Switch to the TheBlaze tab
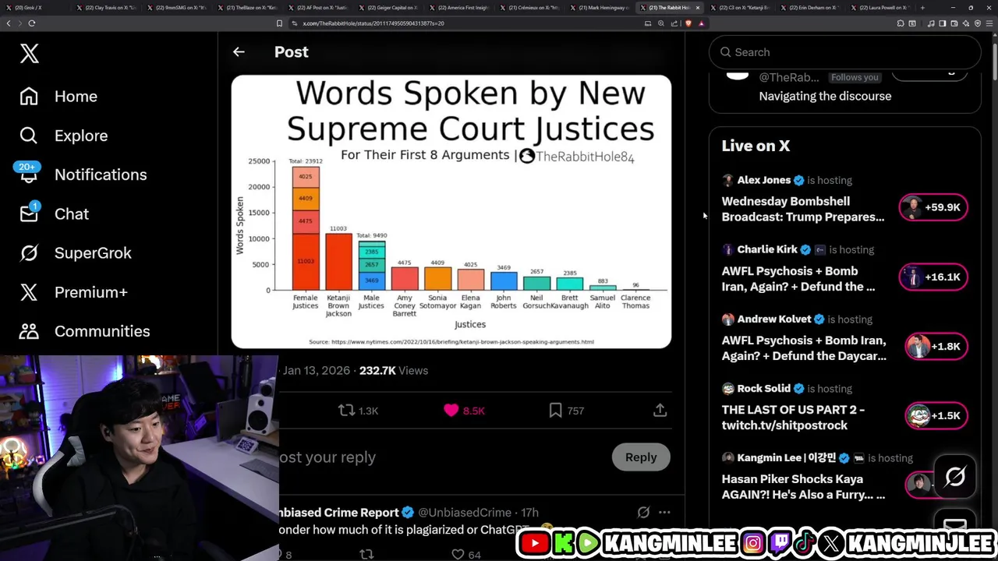 [246, 8]
